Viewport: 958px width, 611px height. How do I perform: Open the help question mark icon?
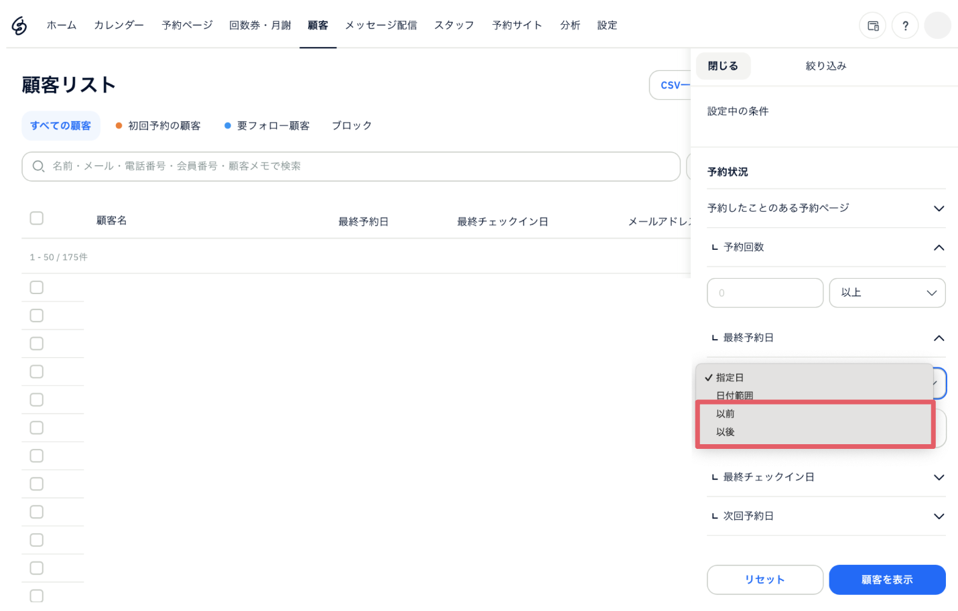tap(905, 25)
